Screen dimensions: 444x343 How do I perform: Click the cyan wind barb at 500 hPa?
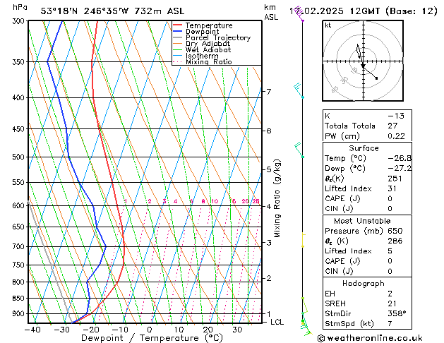pyautogui.click(x=299, y=150)
